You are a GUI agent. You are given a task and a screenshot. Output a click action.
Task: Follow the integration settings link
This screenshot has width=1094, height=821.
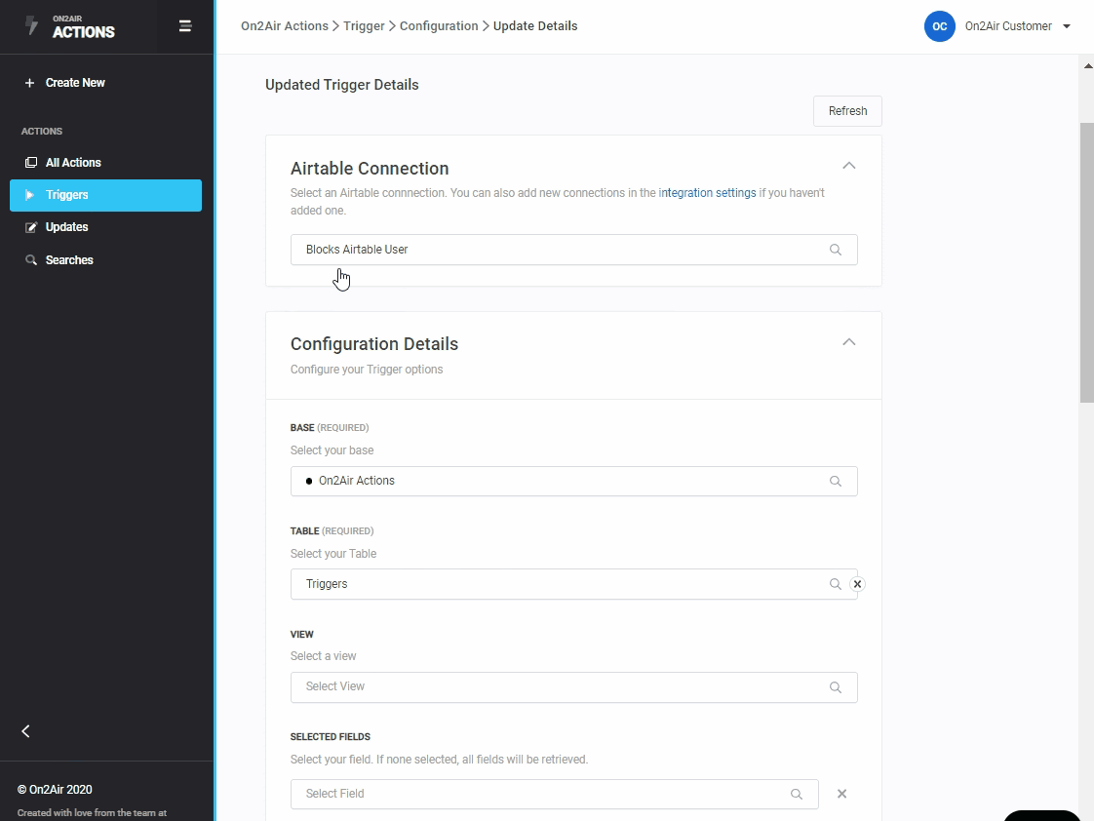tap(707, 193)
